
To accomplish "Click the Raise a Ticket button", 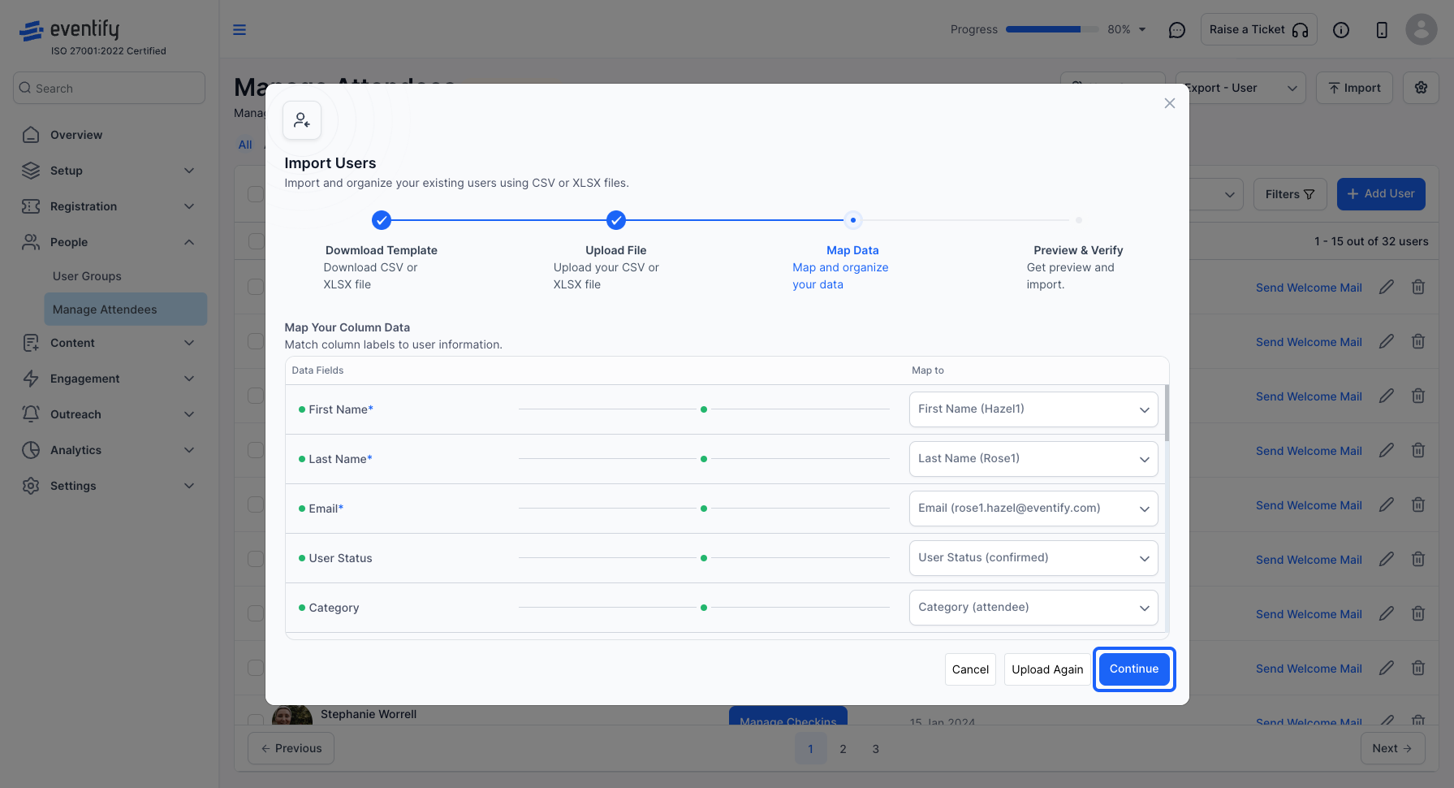I will coord(1258,30).
